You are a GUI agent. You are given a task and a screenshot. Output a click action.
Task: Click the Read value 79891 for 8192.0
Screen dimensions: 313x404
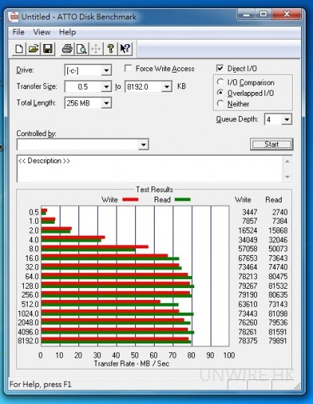pyautogui.click(x=278, y=341)
